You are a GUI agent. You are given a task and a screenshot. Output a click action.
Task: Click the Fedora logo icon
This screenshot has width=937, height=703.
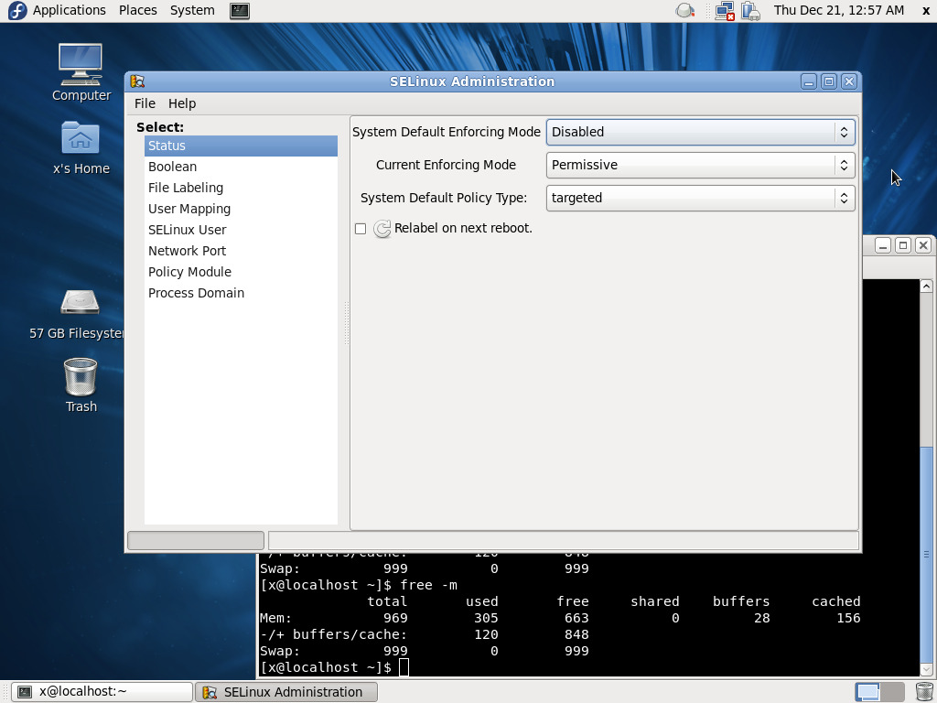tap(17, 11)
